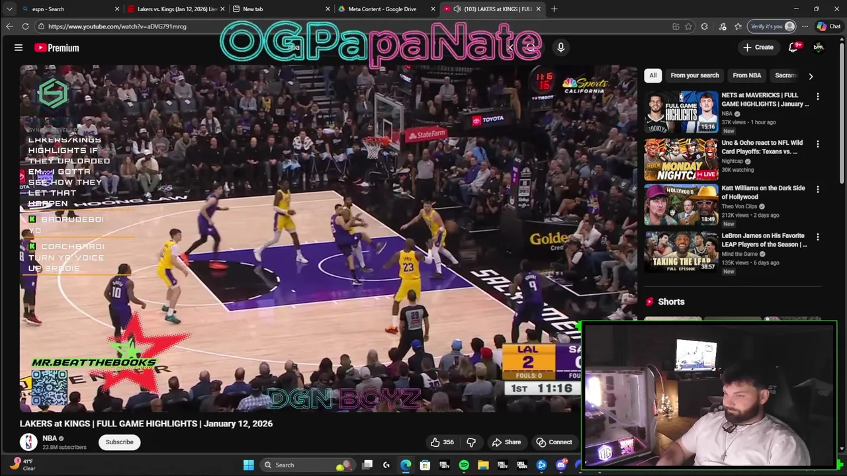The width and height of the screenshot is (847, 476).
Task: Go to the YouTube Premium home logo
Action: [x=57, y=48]
